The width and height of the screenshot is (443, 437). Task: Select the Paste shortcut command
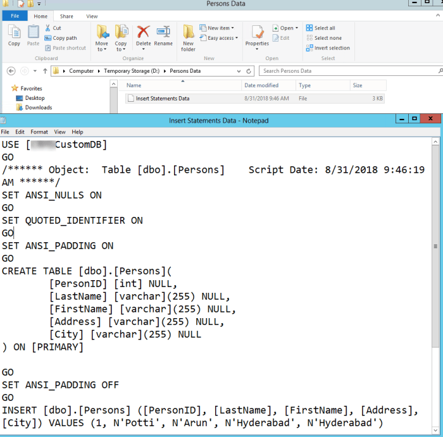click(65, 48)
